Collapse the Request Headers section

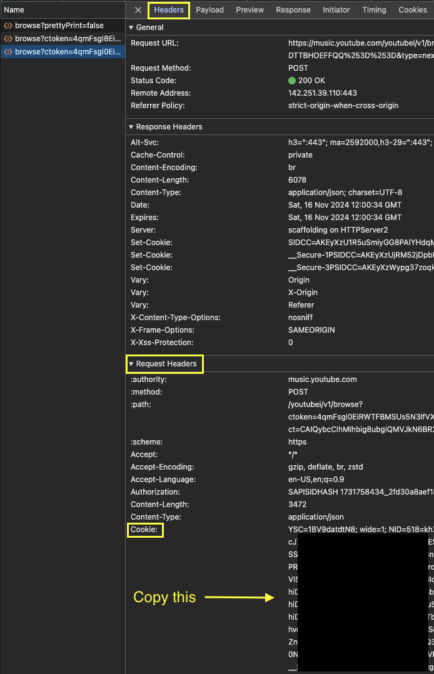(131, 364)
